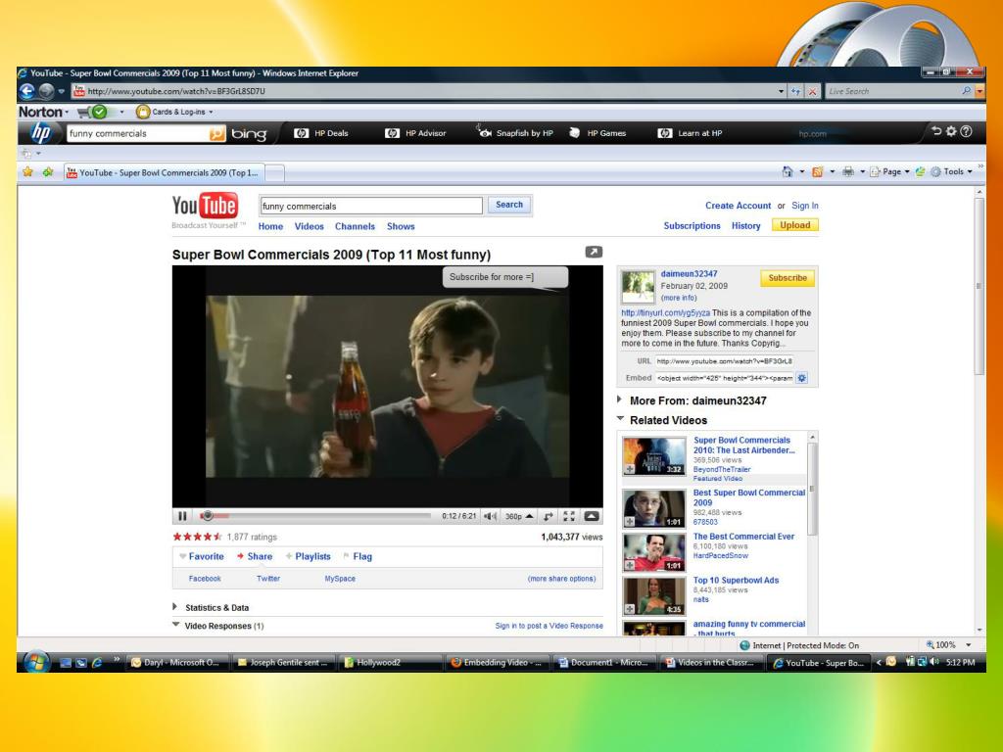Mute the video with the speaker icon
This screenshot has height=752, width=1003.
(490, 516)
